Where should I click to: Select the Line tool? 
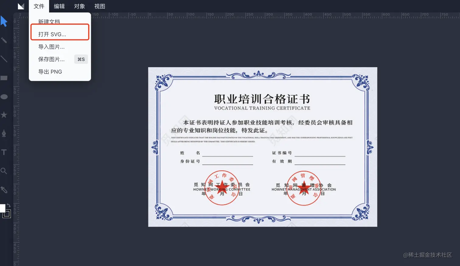click(4, 59)
